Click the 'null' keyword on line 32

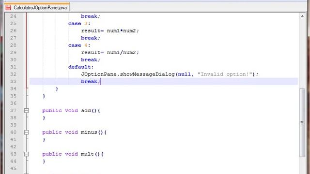coord(184,74)
